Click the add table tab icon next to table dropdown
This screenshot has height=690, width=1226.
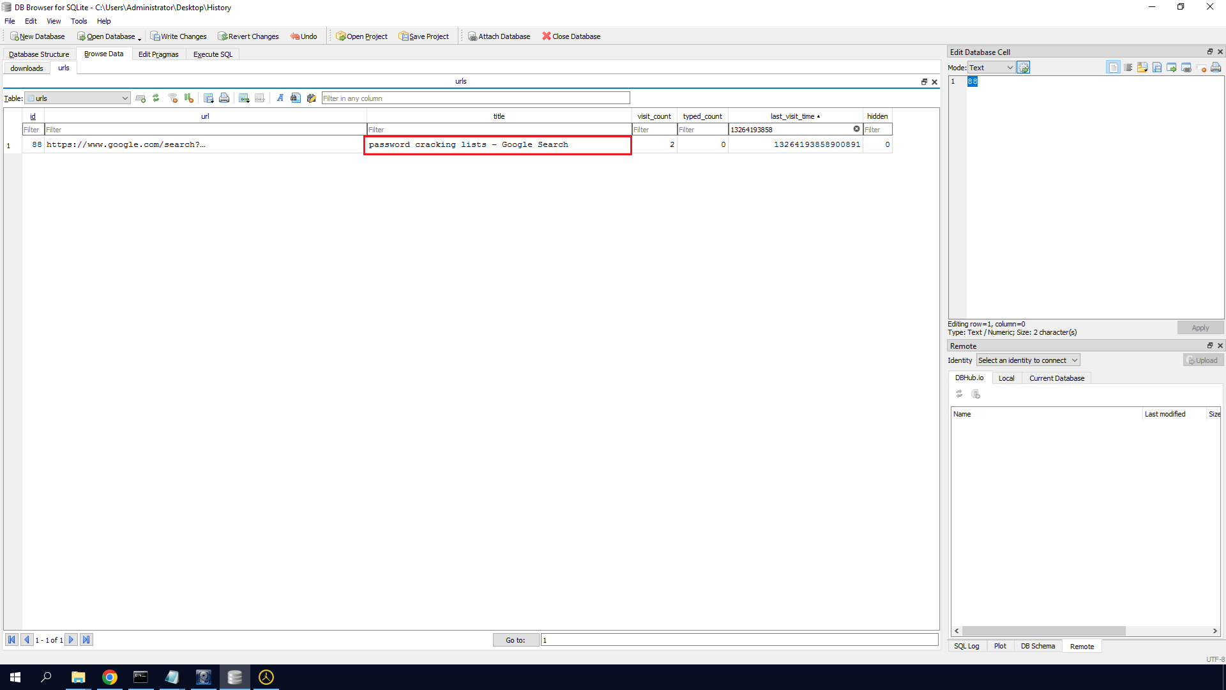pos(140,98)
